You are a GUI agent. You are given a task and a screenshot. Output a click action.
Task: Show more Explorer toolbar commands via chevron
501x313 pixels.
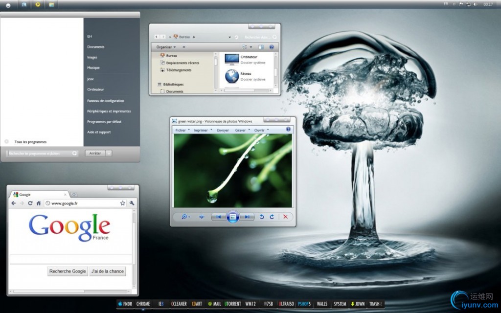point(184,47)
